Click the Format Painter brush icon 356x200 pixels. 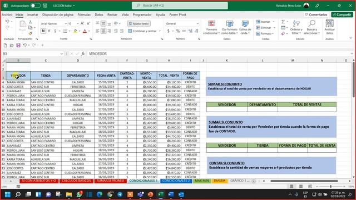31,33
